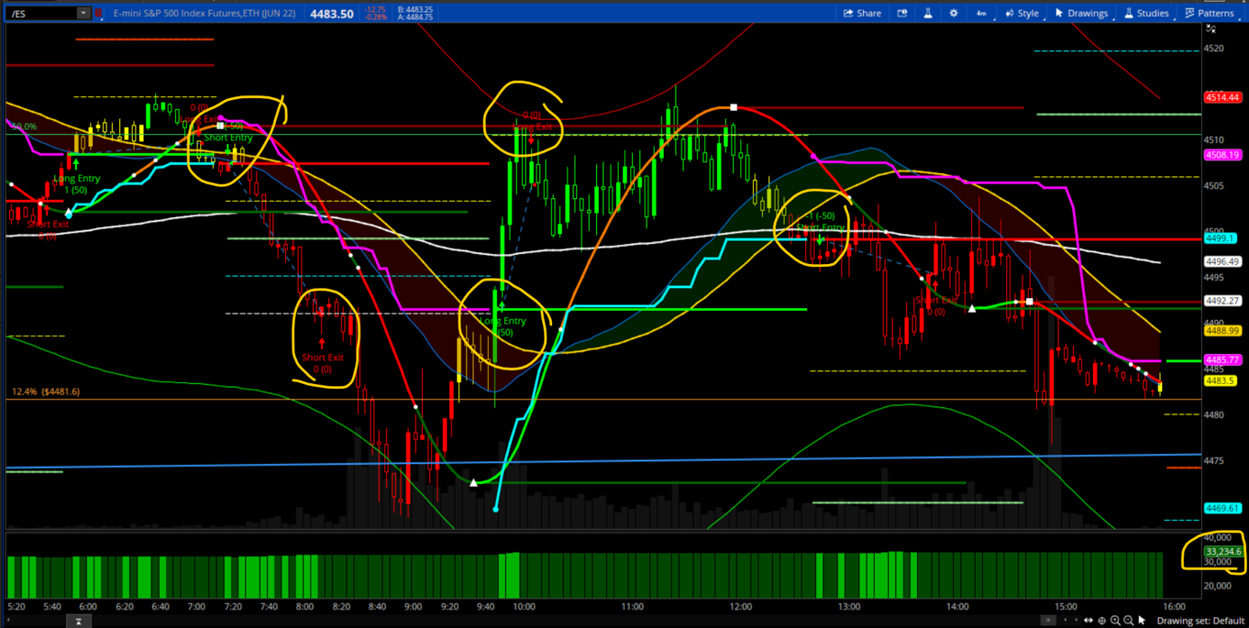
Task: Click the horizontal expand arrows icon
Action: 1089,621
